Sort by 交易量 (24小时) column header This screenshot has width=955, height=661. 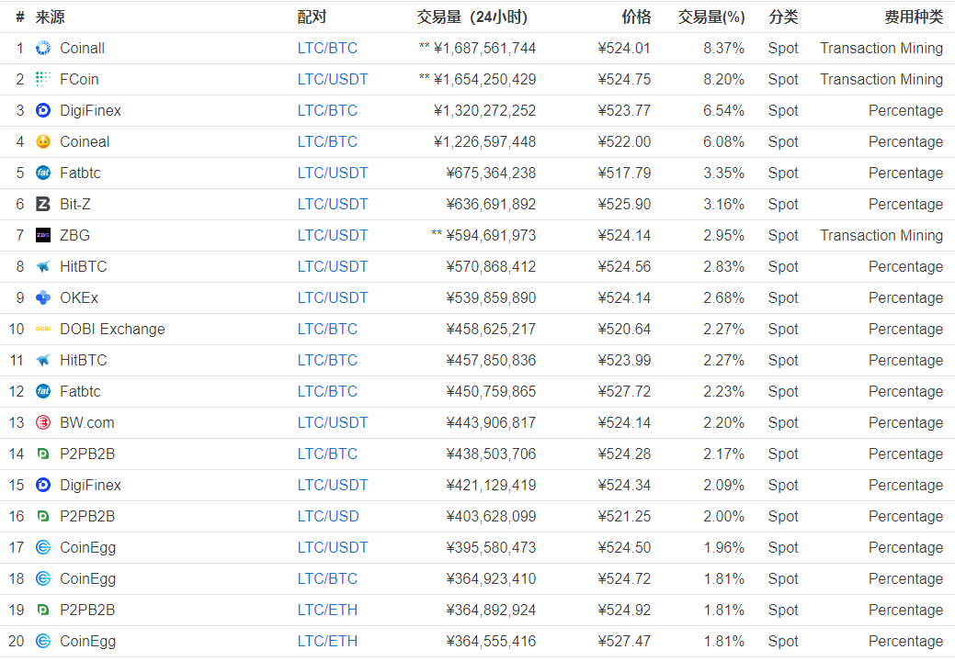tap(472, 17)
